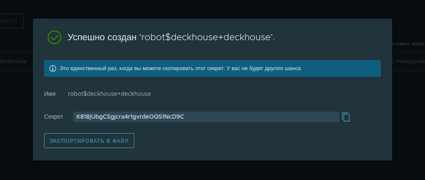
Task: Click empty dialog area right of export button
Action: point(258,141)
